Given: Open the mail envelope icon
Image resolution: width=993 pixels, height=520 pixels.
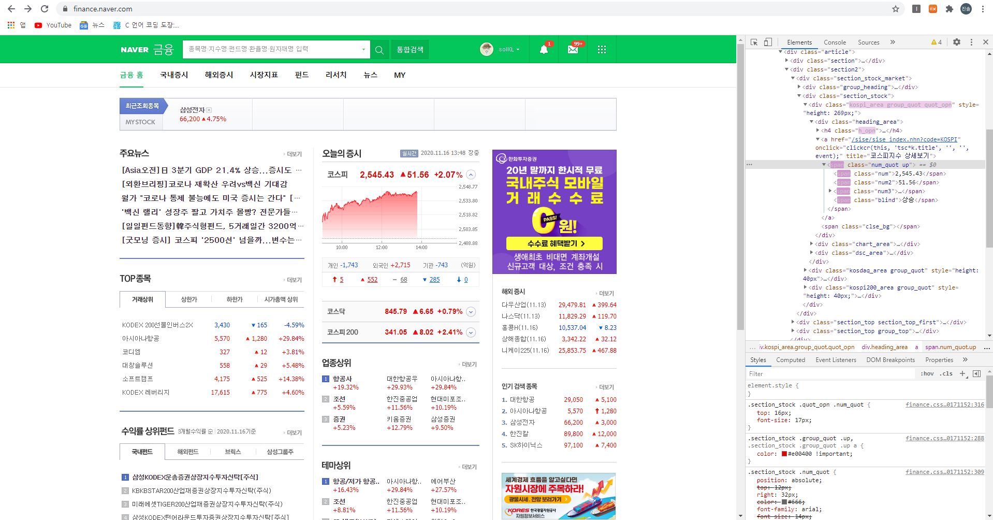Looking at the screenshot, I should (573, 50).
